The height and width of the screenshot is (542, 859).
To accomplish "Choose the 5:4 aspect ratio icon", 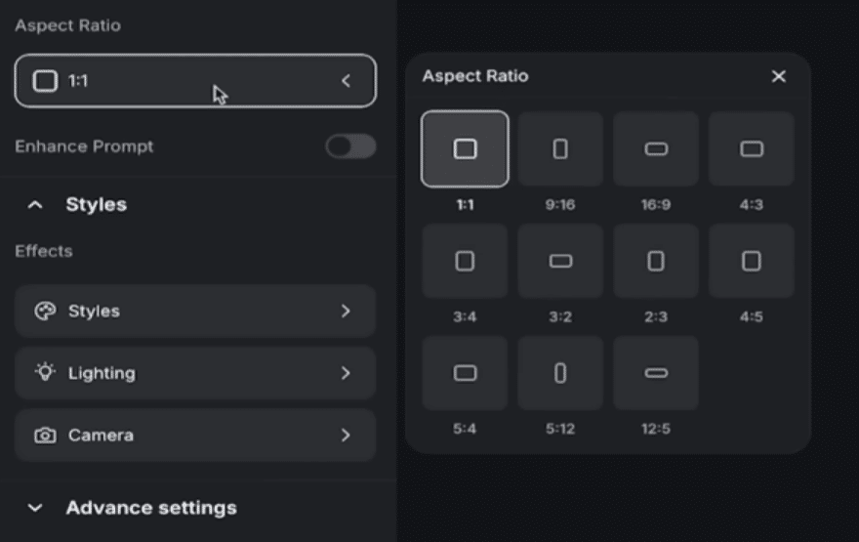I will [465, 373].
